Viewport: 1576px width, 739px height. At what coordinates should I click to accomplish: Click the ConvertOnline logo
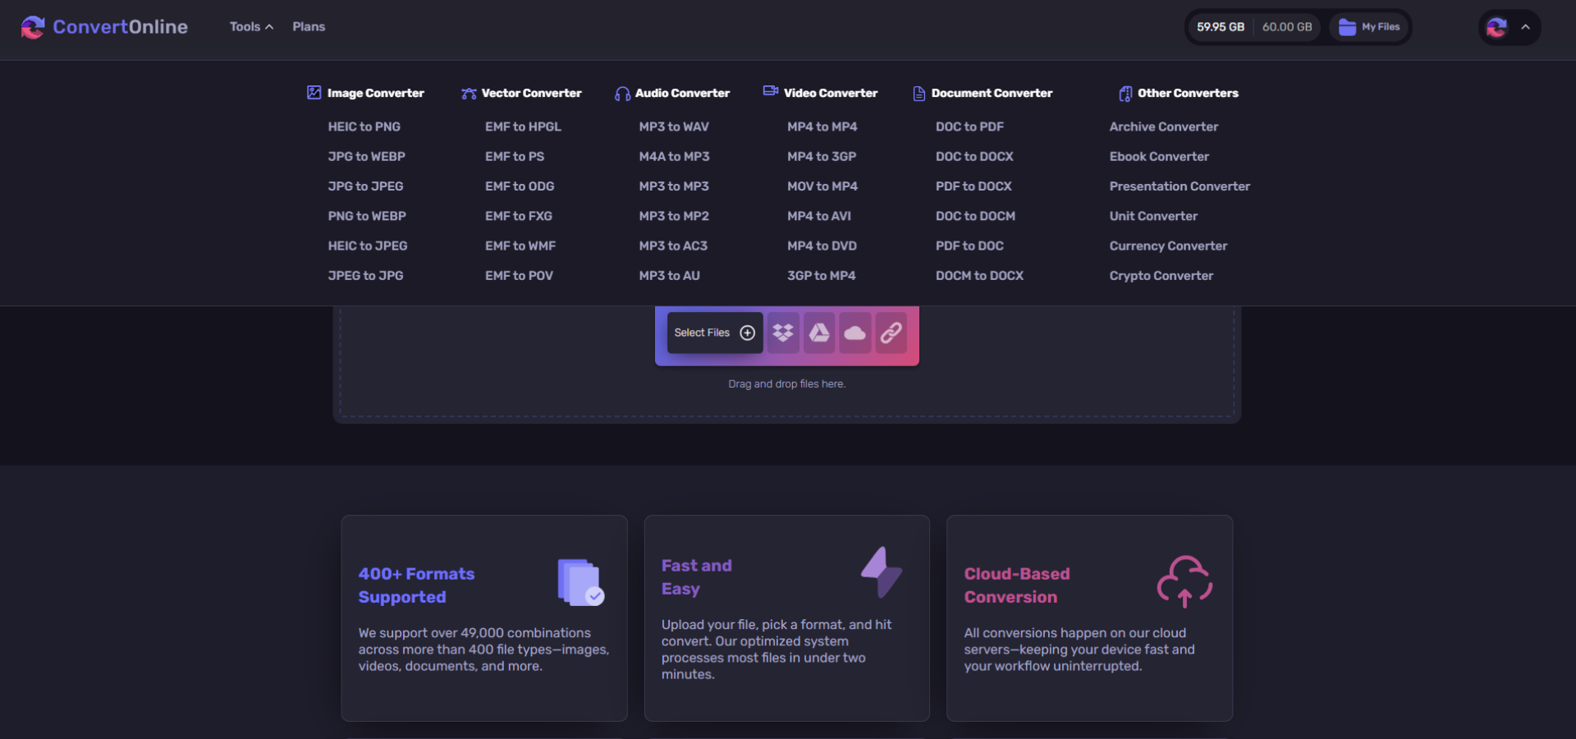coord(103,26)
